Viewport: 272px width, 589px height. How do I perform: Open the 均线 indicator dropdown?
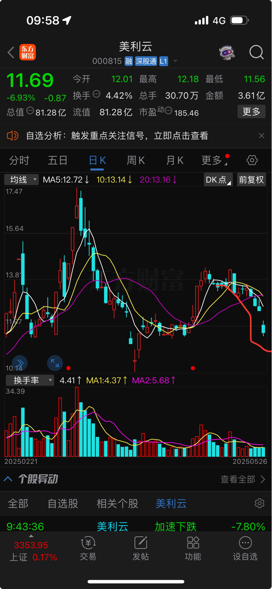point(22,180)
